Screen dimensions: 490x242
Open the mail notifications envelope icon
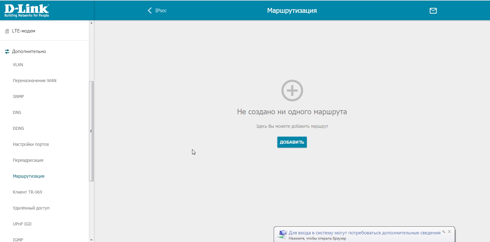433,11
